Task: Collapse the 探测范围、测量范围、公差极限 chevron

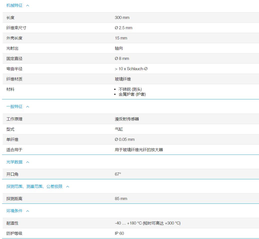Action: point(67,187)
